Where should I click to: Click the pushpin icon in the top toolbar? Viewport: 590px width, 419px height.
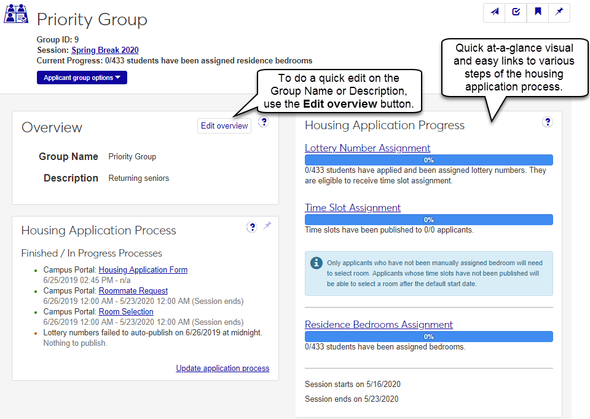click(559, 12)
